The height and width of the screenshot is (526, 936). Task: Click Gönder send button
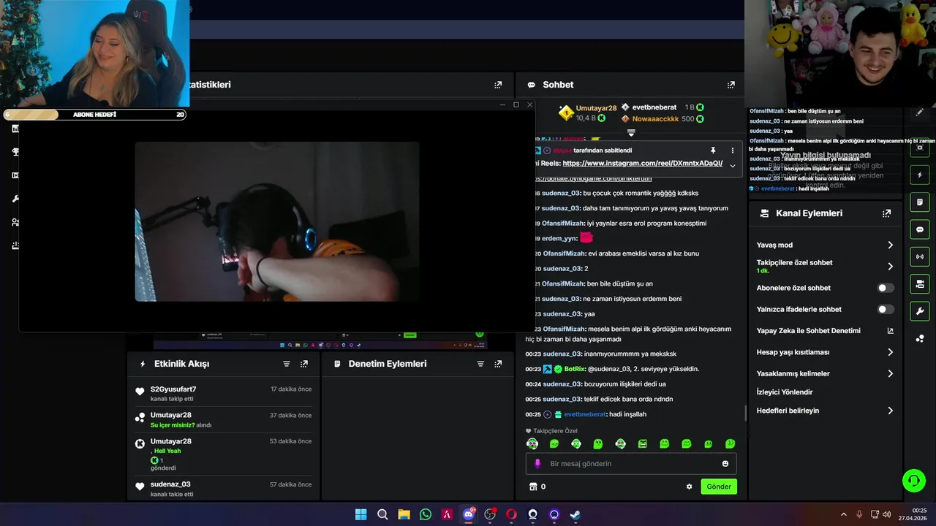coord(719,487)
